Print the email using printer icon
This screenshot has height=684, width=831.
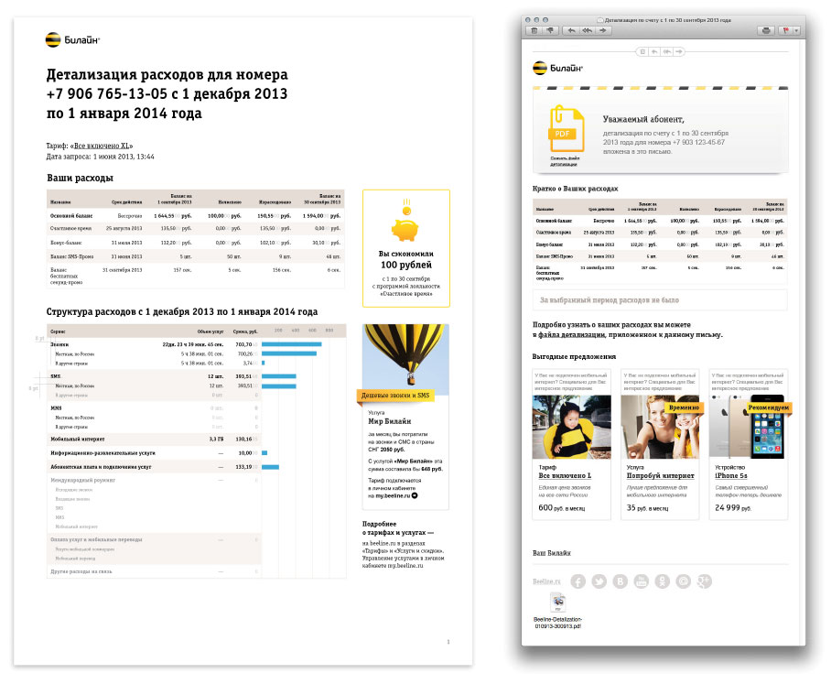(764, 30)
